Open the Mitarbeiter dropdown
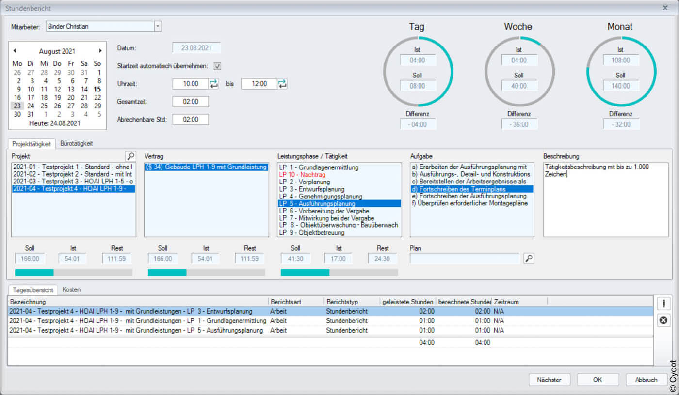679x395 pixels. 158,27
